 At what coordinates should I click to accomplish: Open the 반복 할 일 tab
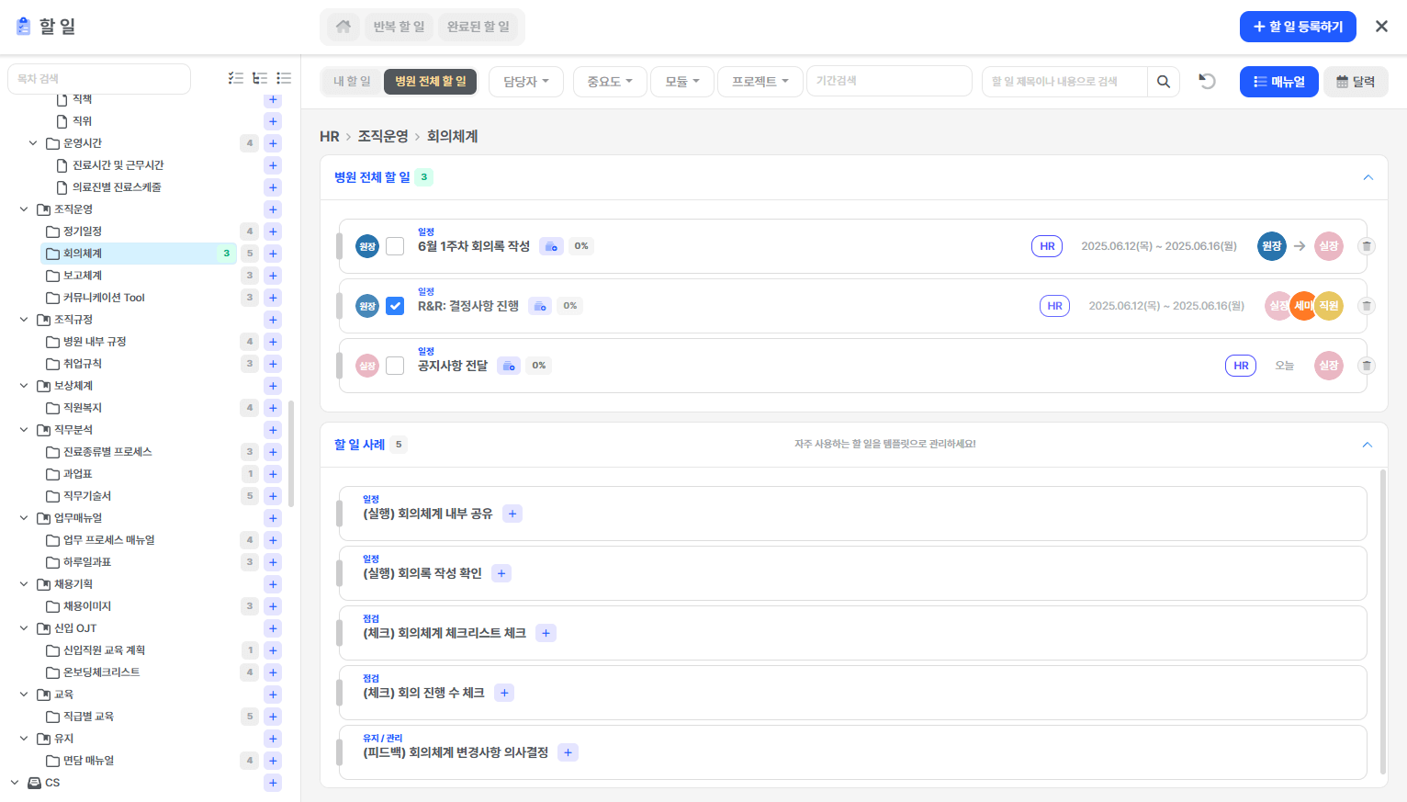[400, 27]
